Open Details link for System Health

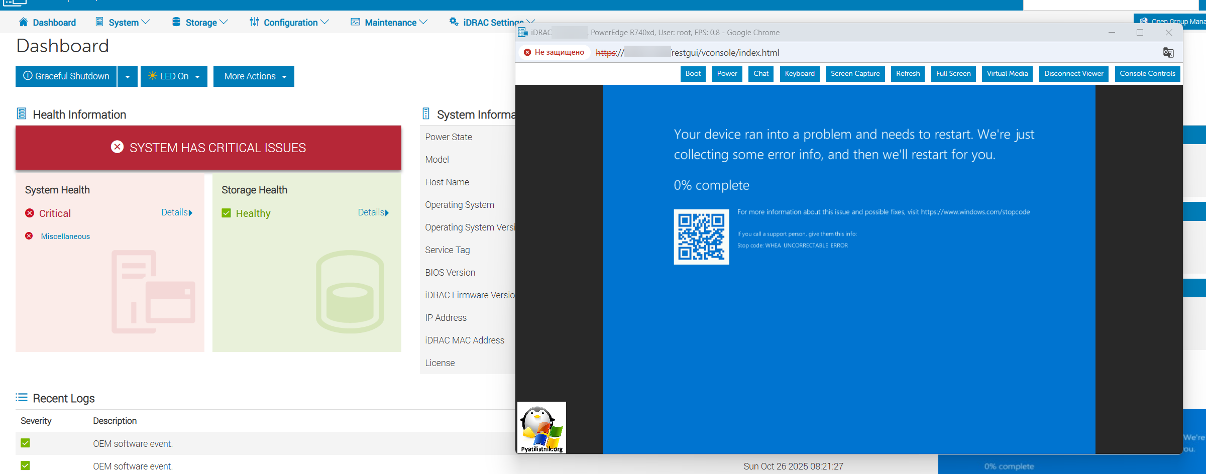[176, 212]
